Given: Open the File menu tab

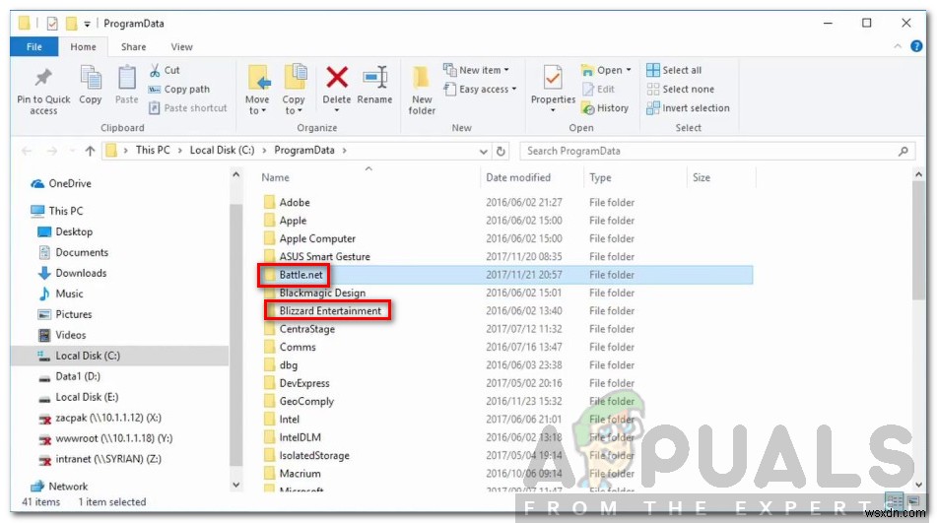Looking at the screenshot, I should [34, 46].
